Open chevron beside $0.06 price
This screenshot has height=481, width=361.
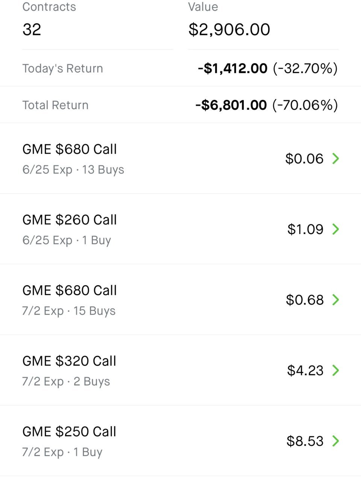click(x=336, y=159)
